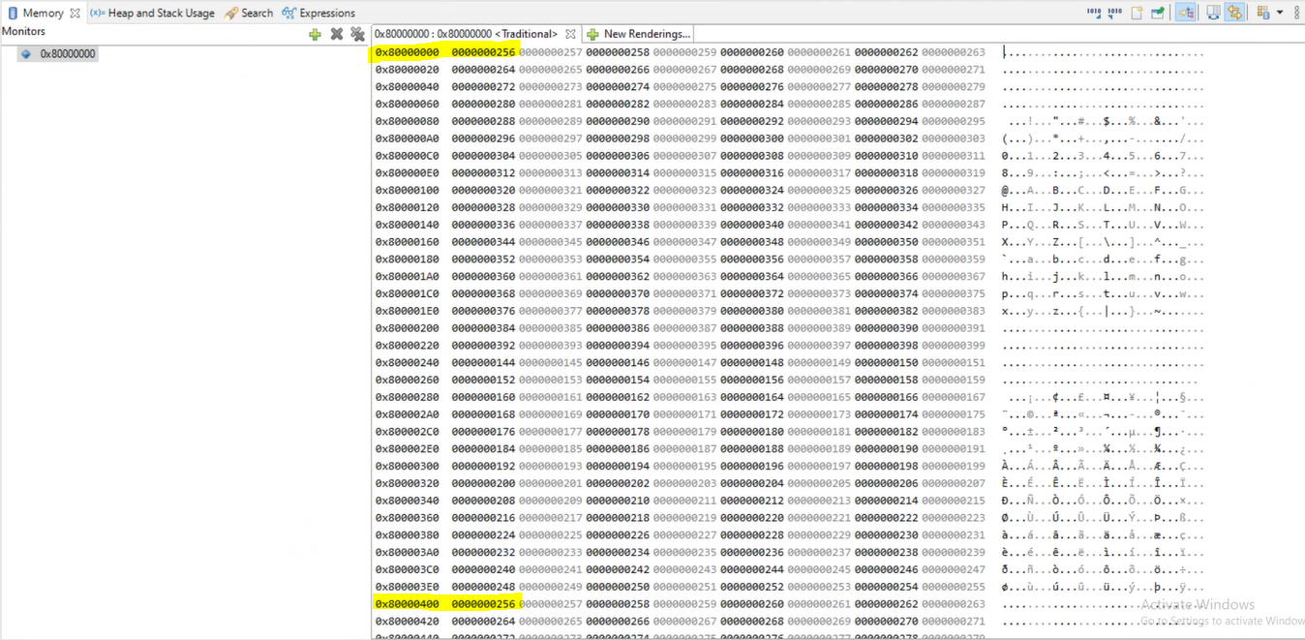The image size is (1305, 640).
Task: Switch memory monitor with the arrows icon
Action: point(1235,13)
